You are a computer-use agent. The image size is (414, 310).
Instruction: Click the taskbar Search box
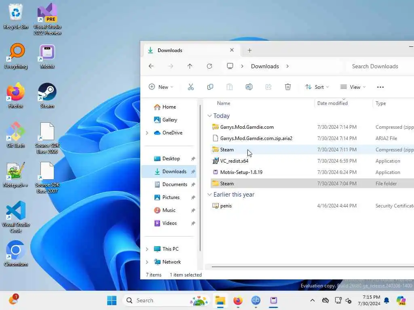pos(166,300)
